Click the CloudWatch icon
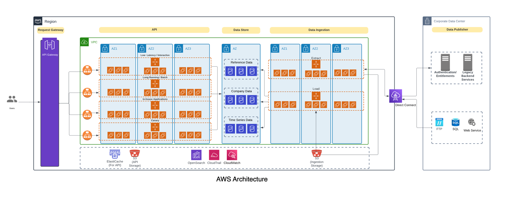The width and height of the screenshot is (505, 197). 232,155
